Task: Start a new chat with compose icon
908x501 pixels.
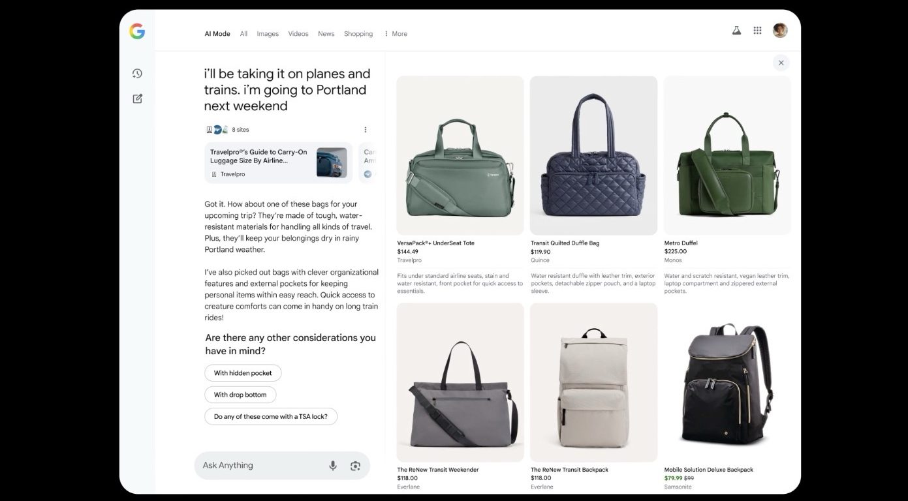Action: [x=137, y=99]
